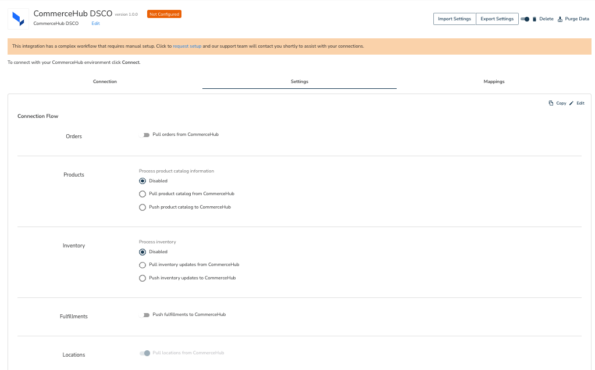595x370 pixels.
Task: Click the Inventory row label
Action: [x=74, y=246]
